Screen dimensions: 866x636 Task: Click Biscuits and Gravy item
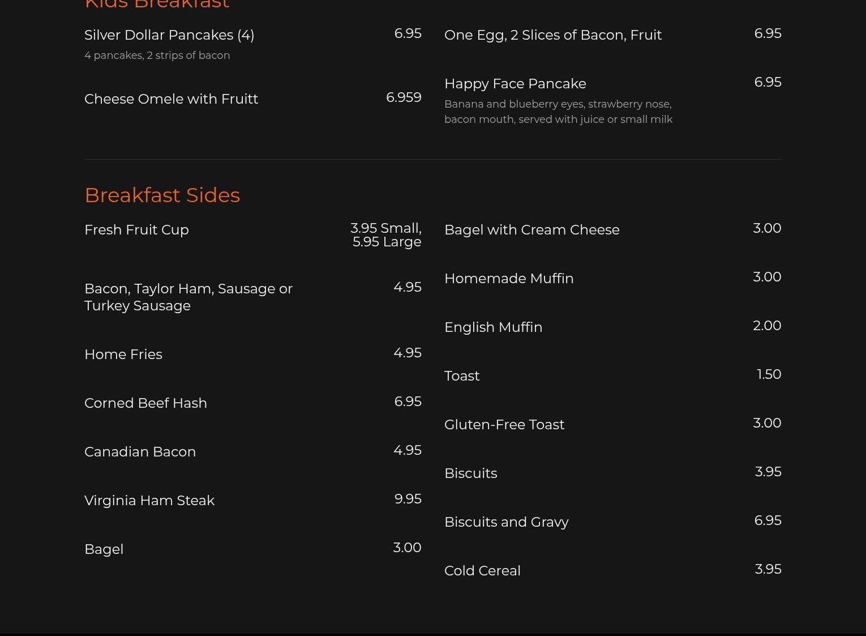506,522
